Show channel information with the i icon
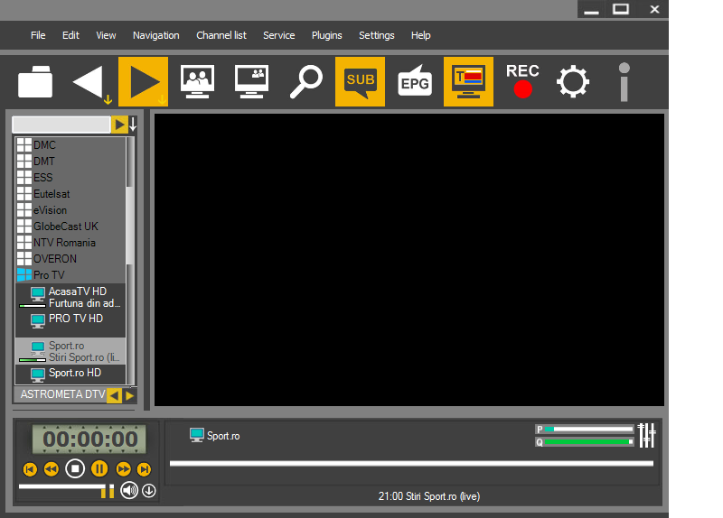 [x=623, y=82]
